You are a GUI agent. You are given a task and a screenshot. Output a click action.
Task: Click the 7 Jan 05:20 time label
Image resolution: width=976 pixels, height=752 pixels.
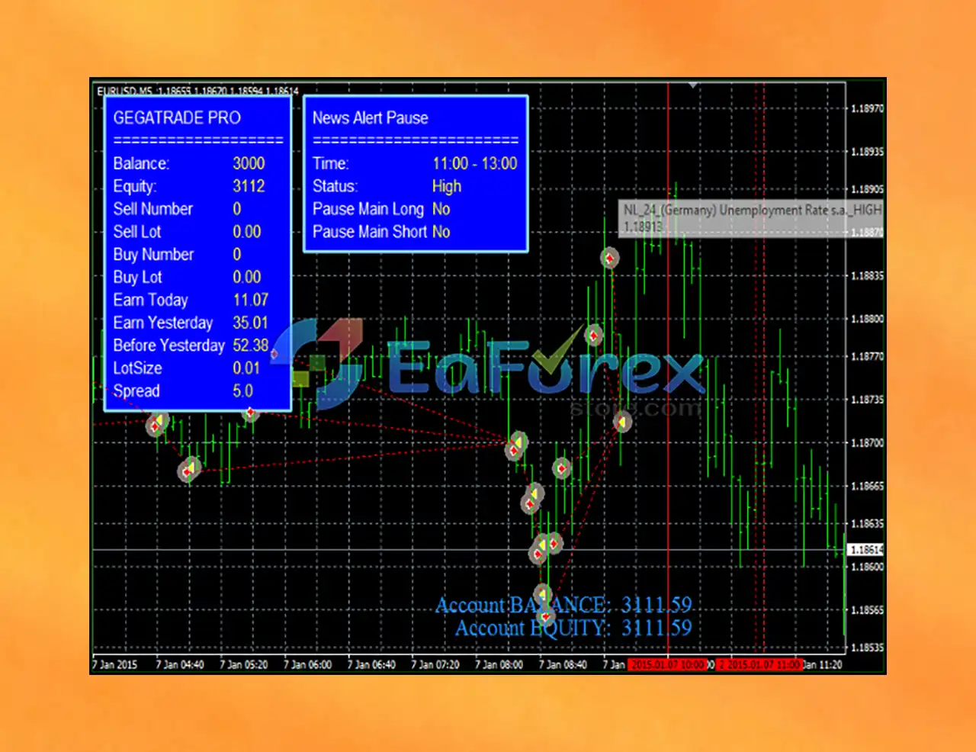[x=244, y=664]
